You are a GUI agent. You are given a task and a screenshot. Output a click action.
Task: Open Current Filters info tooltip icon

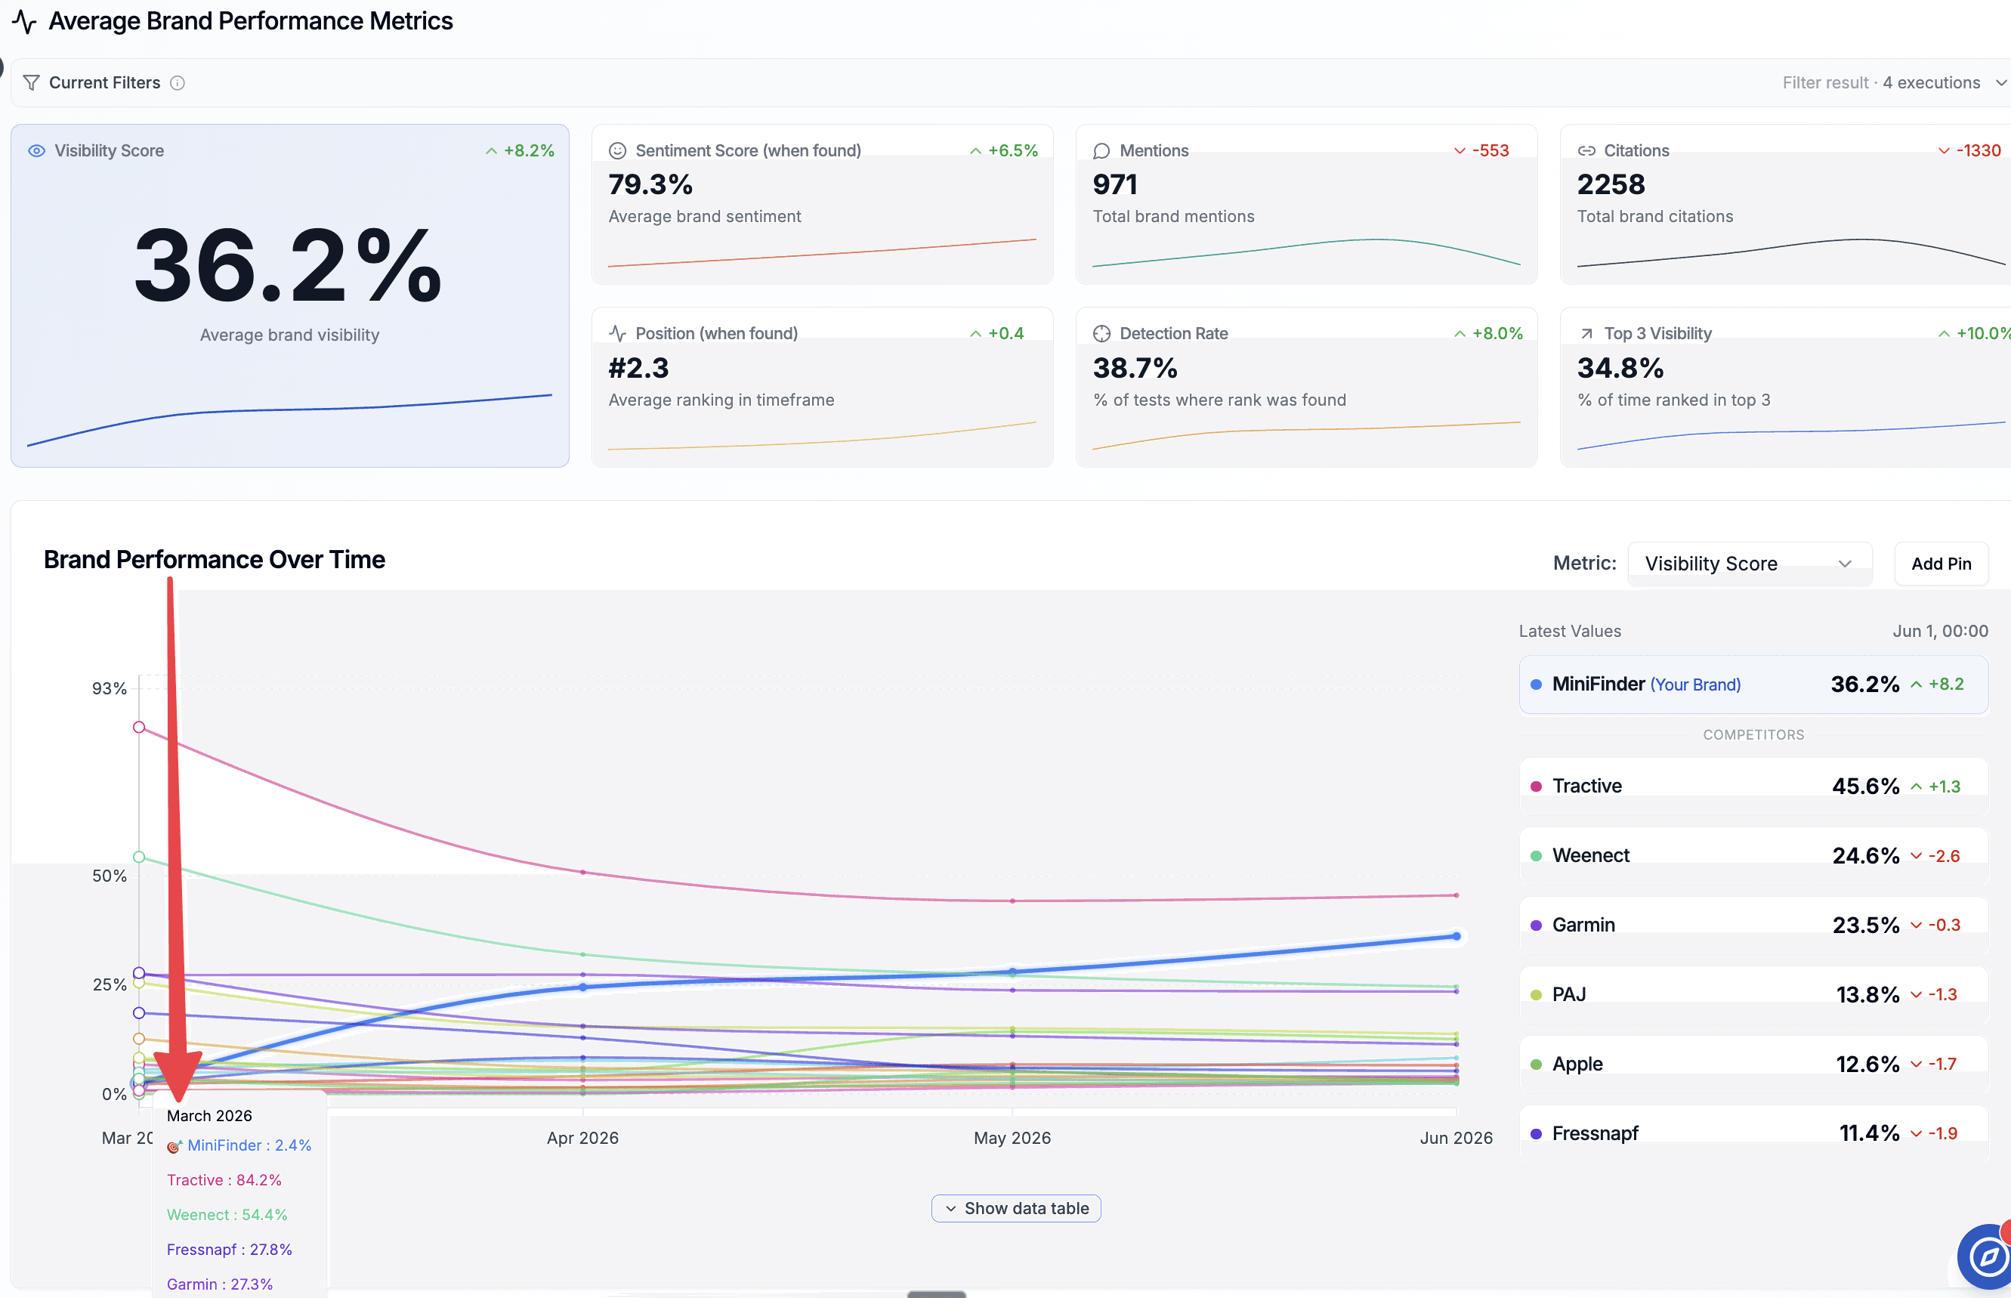pyautogui.click(x=177, y=82)
